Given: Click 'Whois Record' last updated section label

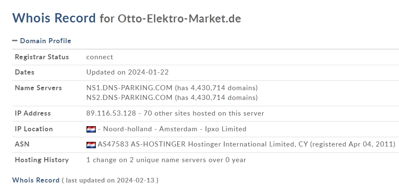Looking at the screenshot, I should point(36,180).
